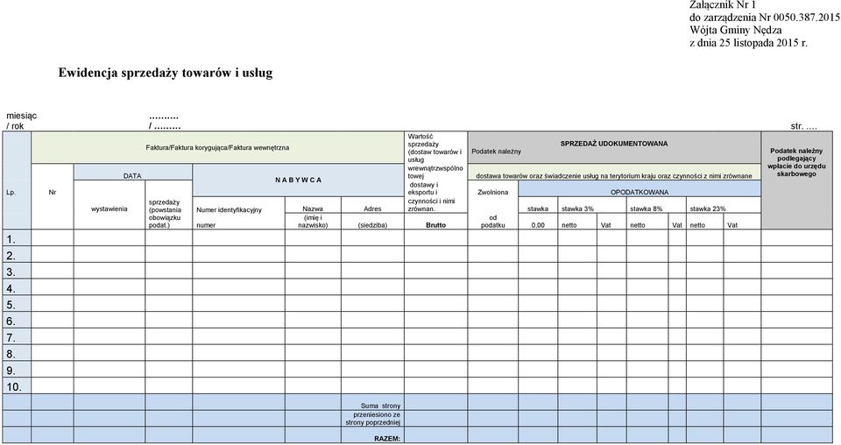Click the 'Zwolniona' header cell
Image resolution: width=841 pixels, height=445 pixels.
click(x=493, y=193)
